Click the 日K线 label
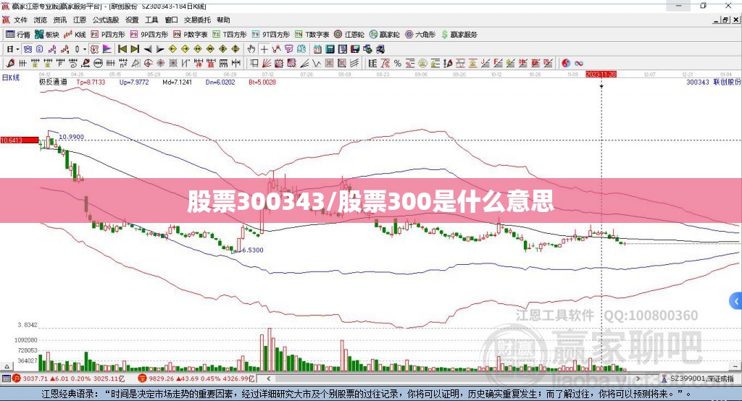 (x=11, y=78)
